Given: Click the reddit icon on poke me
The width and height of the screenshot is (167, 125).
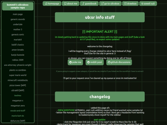Looking at the screenshot, I should pyautogui.click(x=71, y=62).
